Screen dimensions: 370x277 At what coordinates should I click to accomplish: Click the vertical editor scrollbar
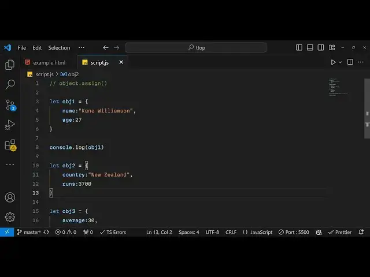coord(367,108)
